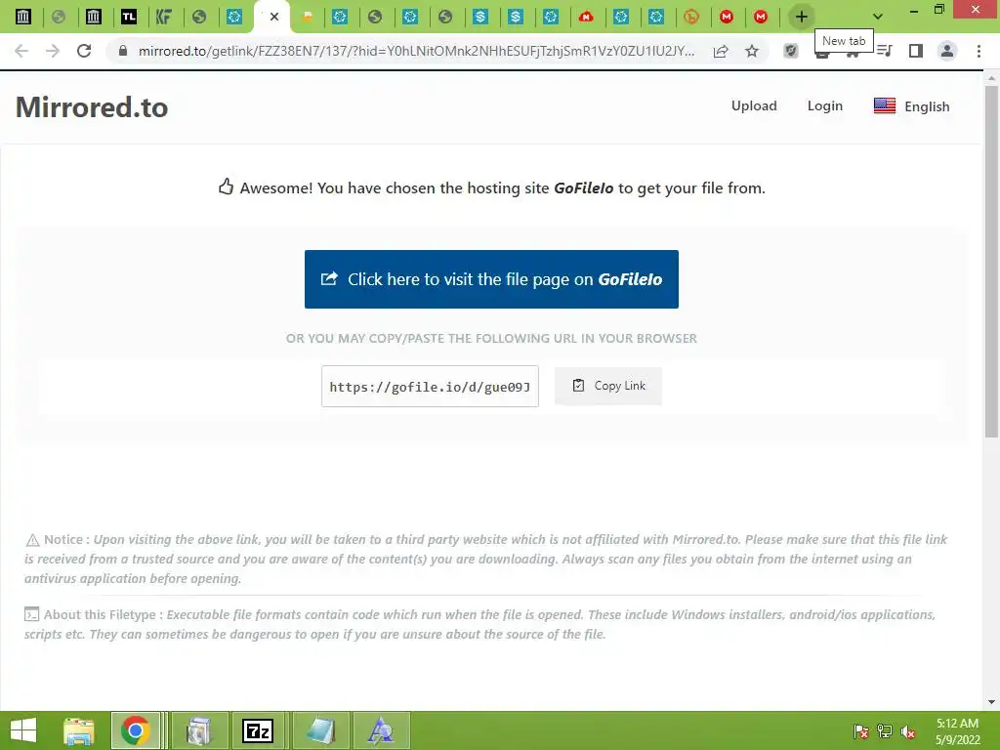The image size is (1000, 750).
Task: Click the muted volume tray icon
Action: (x=908, y=731)
